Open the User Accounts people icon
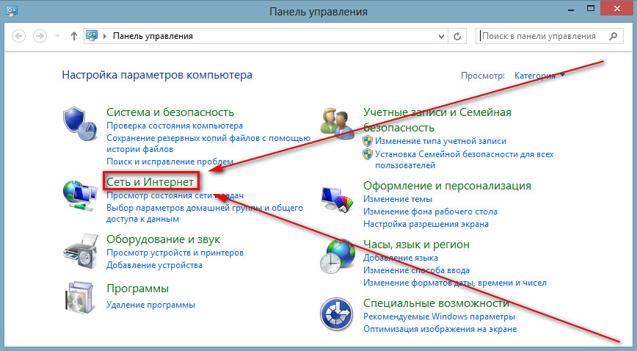637x351 pixels. click(337, 124)
